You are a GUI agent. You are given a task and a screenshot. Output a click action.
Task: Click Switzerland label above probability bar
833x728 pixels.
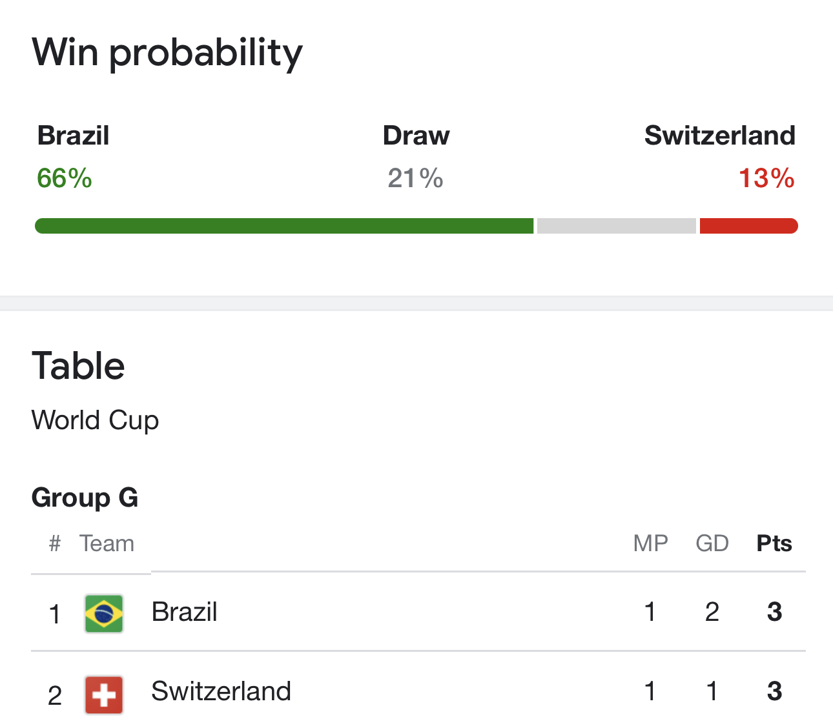719,136
